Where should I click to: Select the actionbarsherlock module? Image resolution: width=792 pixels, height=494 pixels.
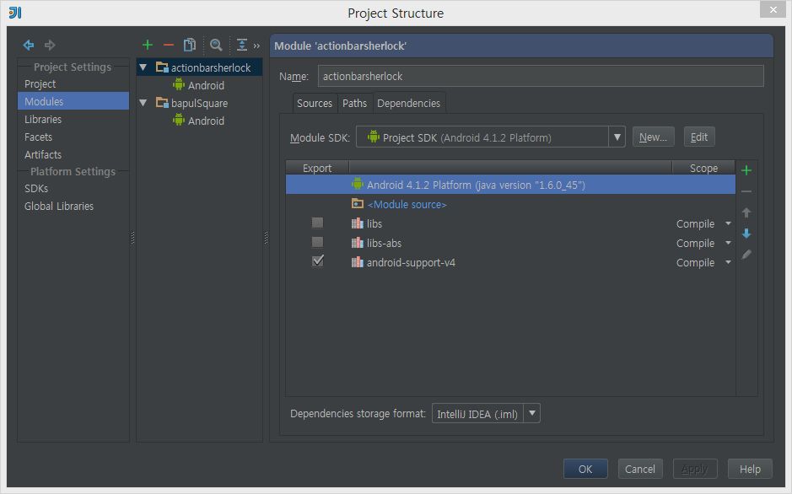pos(203,67)
